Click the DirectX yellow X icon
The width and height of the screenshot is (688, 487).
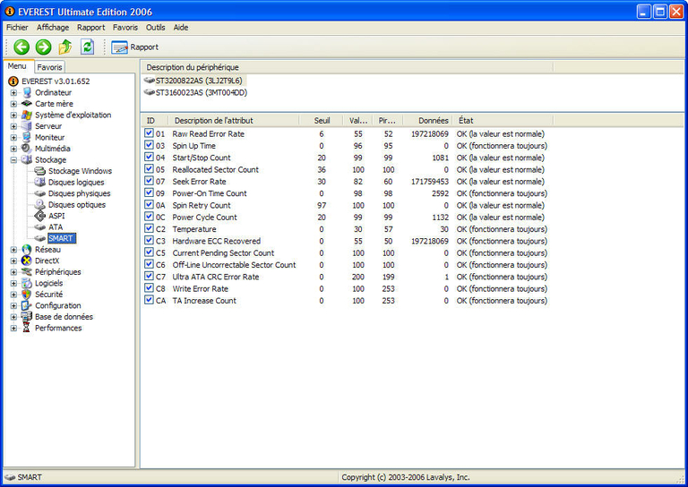[x=27, y=261]
